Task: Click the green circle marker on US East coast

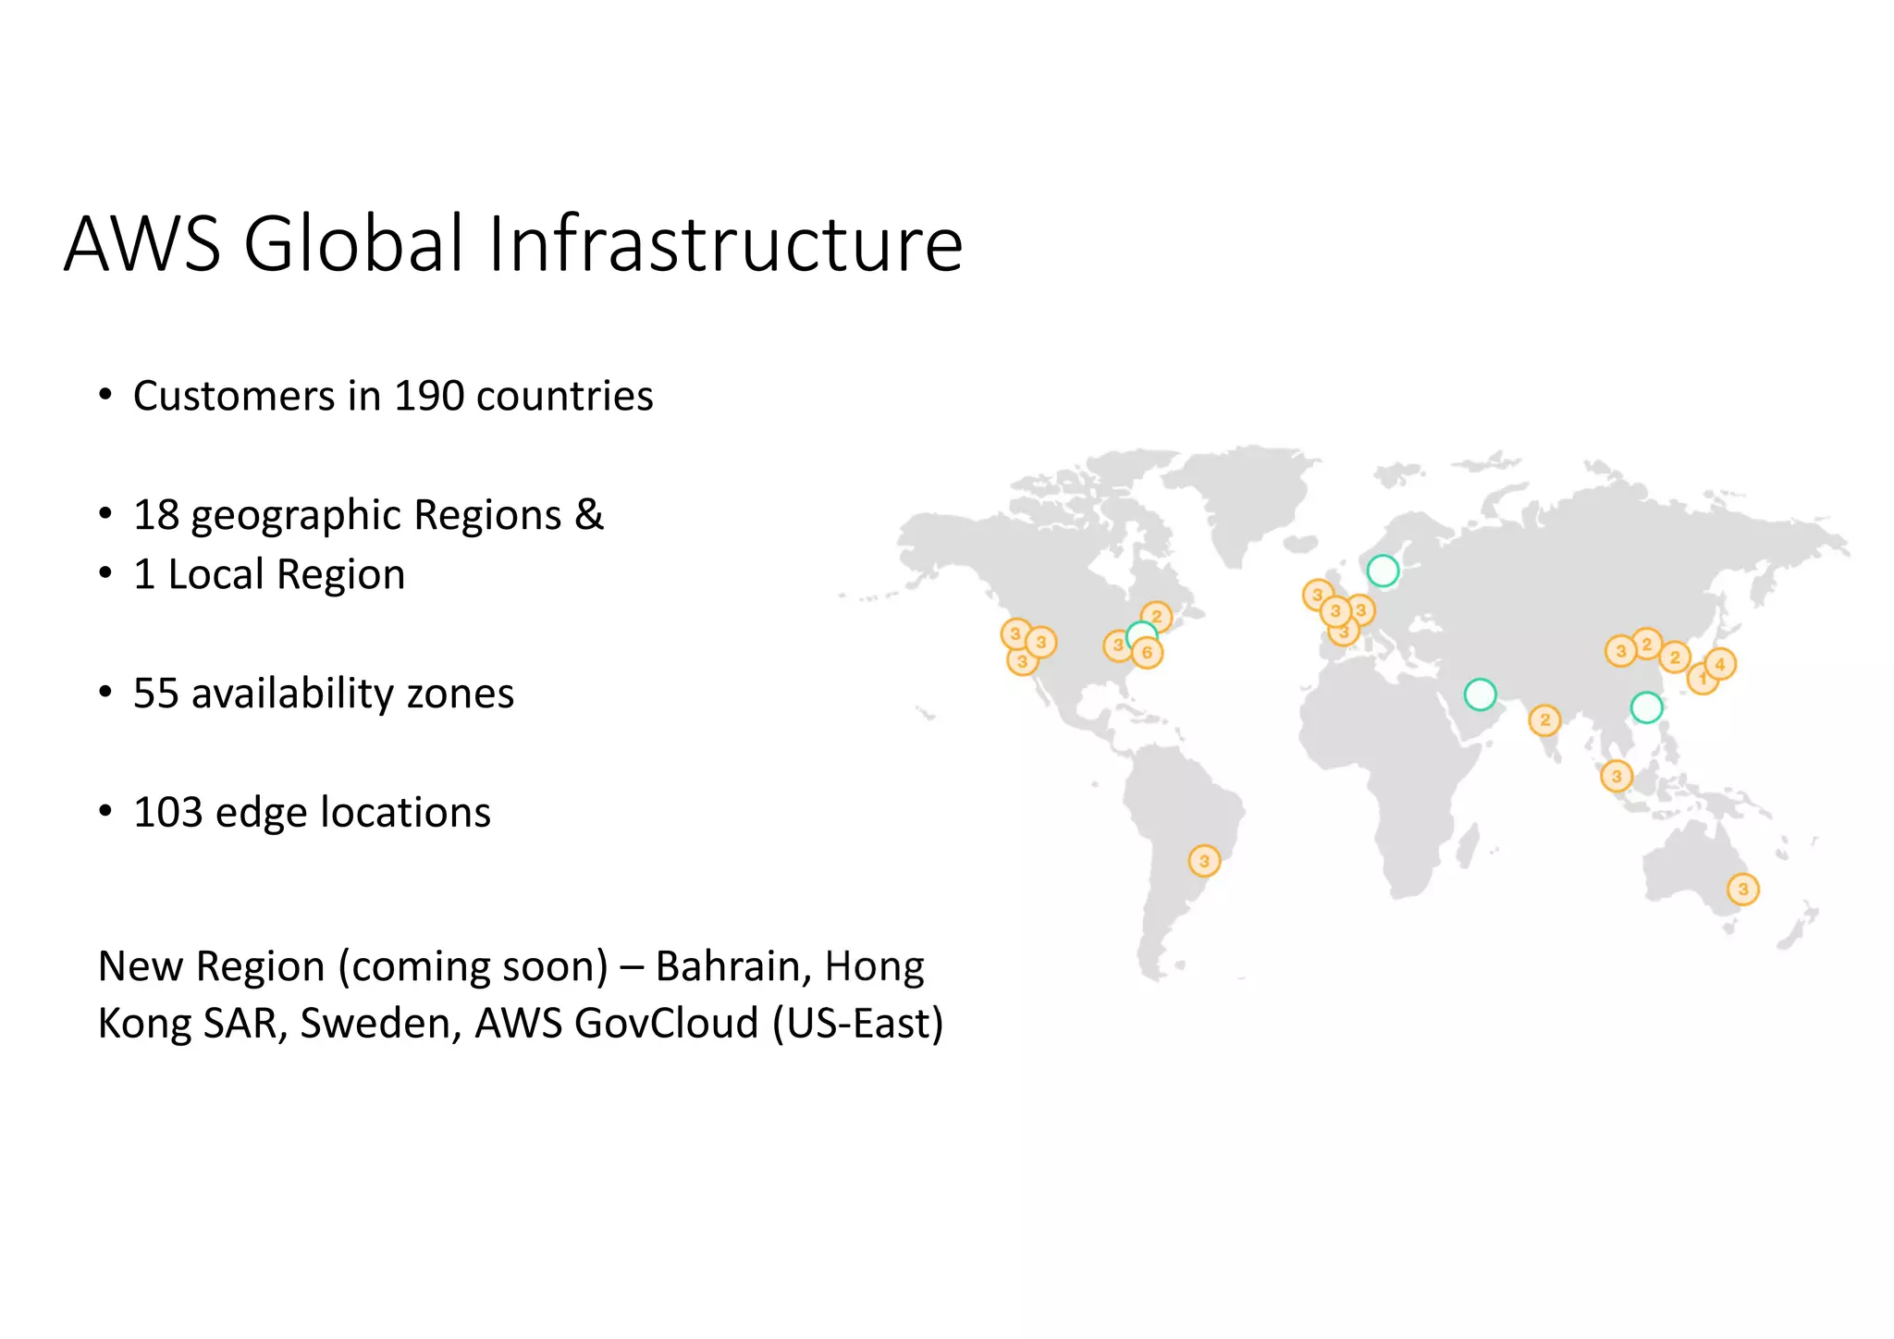Action: 1141,636
